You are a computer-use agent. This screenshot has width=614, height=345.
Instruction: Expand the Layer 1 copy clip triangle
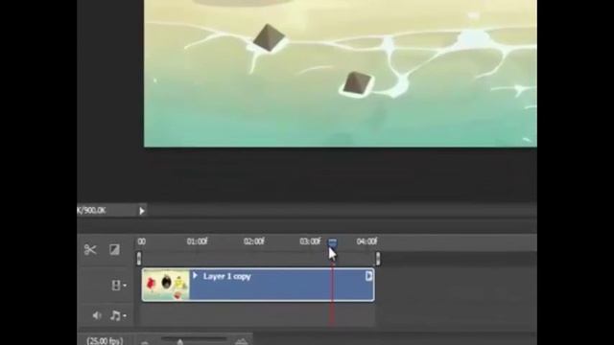[x=195, y=276]
